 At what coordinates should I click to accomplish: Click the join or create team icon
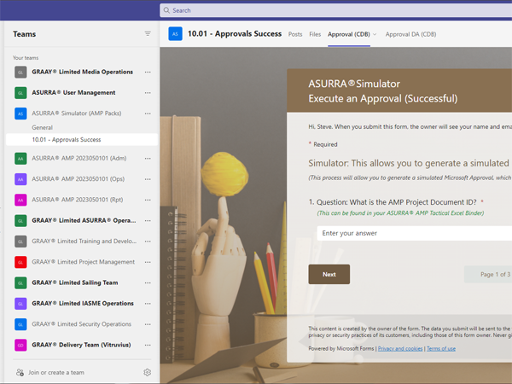(20, 372)
